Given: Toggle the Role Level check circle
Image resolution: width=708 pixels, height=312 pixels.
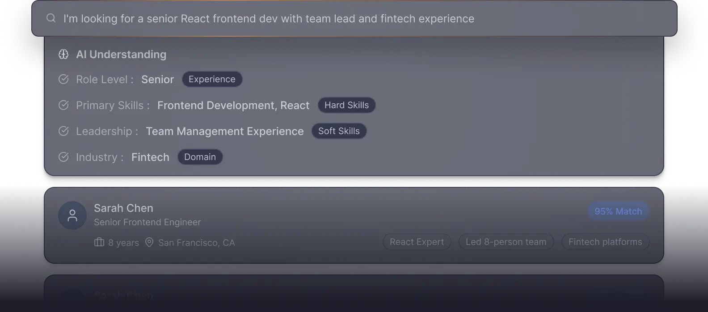Looking at the screenshot, I should click(x=63, y=79).
